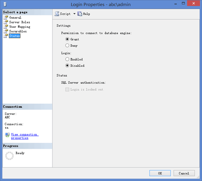
Task: Click the 'Login:' section label
Action: coord(66,53)
